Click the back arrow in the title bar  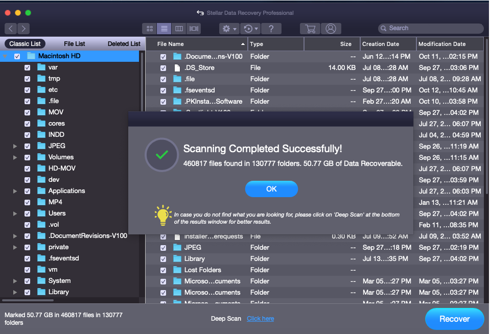(200, 13)
